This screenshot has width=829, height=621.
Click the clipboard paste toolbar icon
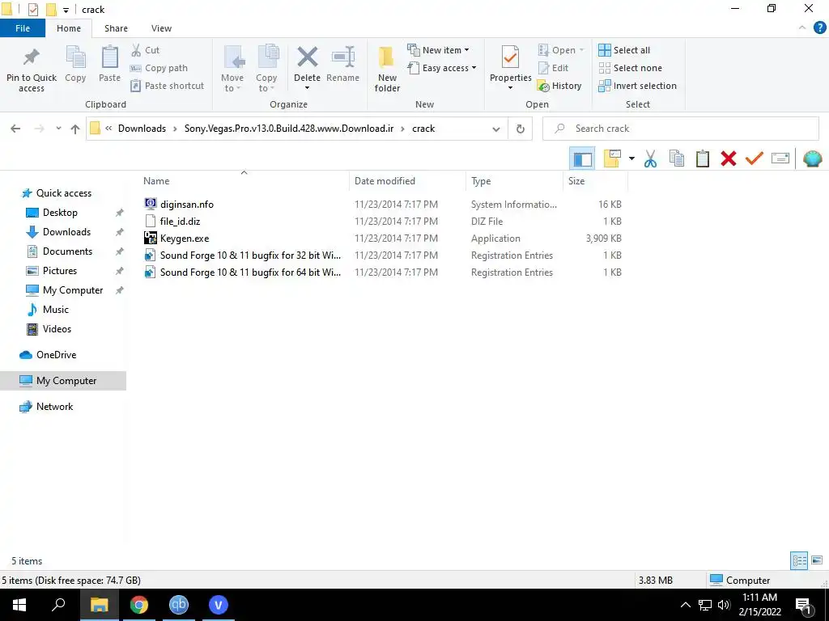pos(702,159)
